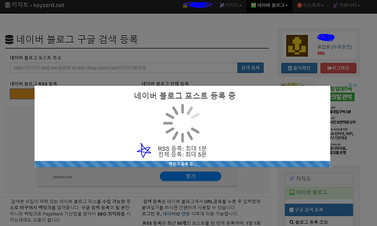Click the 네이버ID 연동 link
This screenshot has width=377, height=226.
(x=176, y=213)
